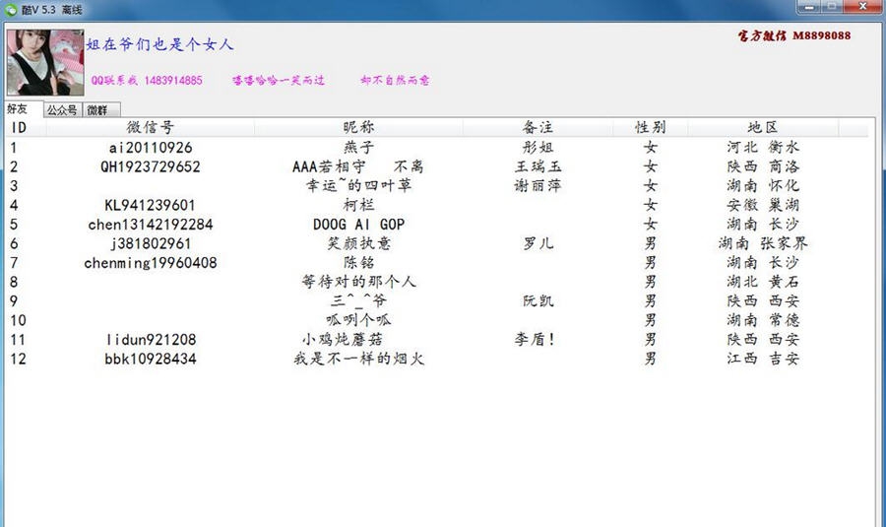Select the lidun921208 cell
The width and height of the screenshot is (886, 527).
coord(151,340)
